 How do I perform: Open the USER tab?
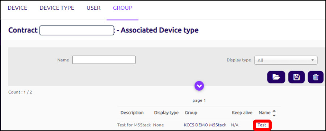[x=93, y=8]
